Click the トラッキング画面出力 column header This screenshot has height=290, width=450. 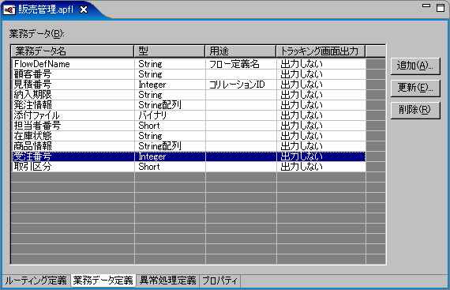[x=321, y=51]
